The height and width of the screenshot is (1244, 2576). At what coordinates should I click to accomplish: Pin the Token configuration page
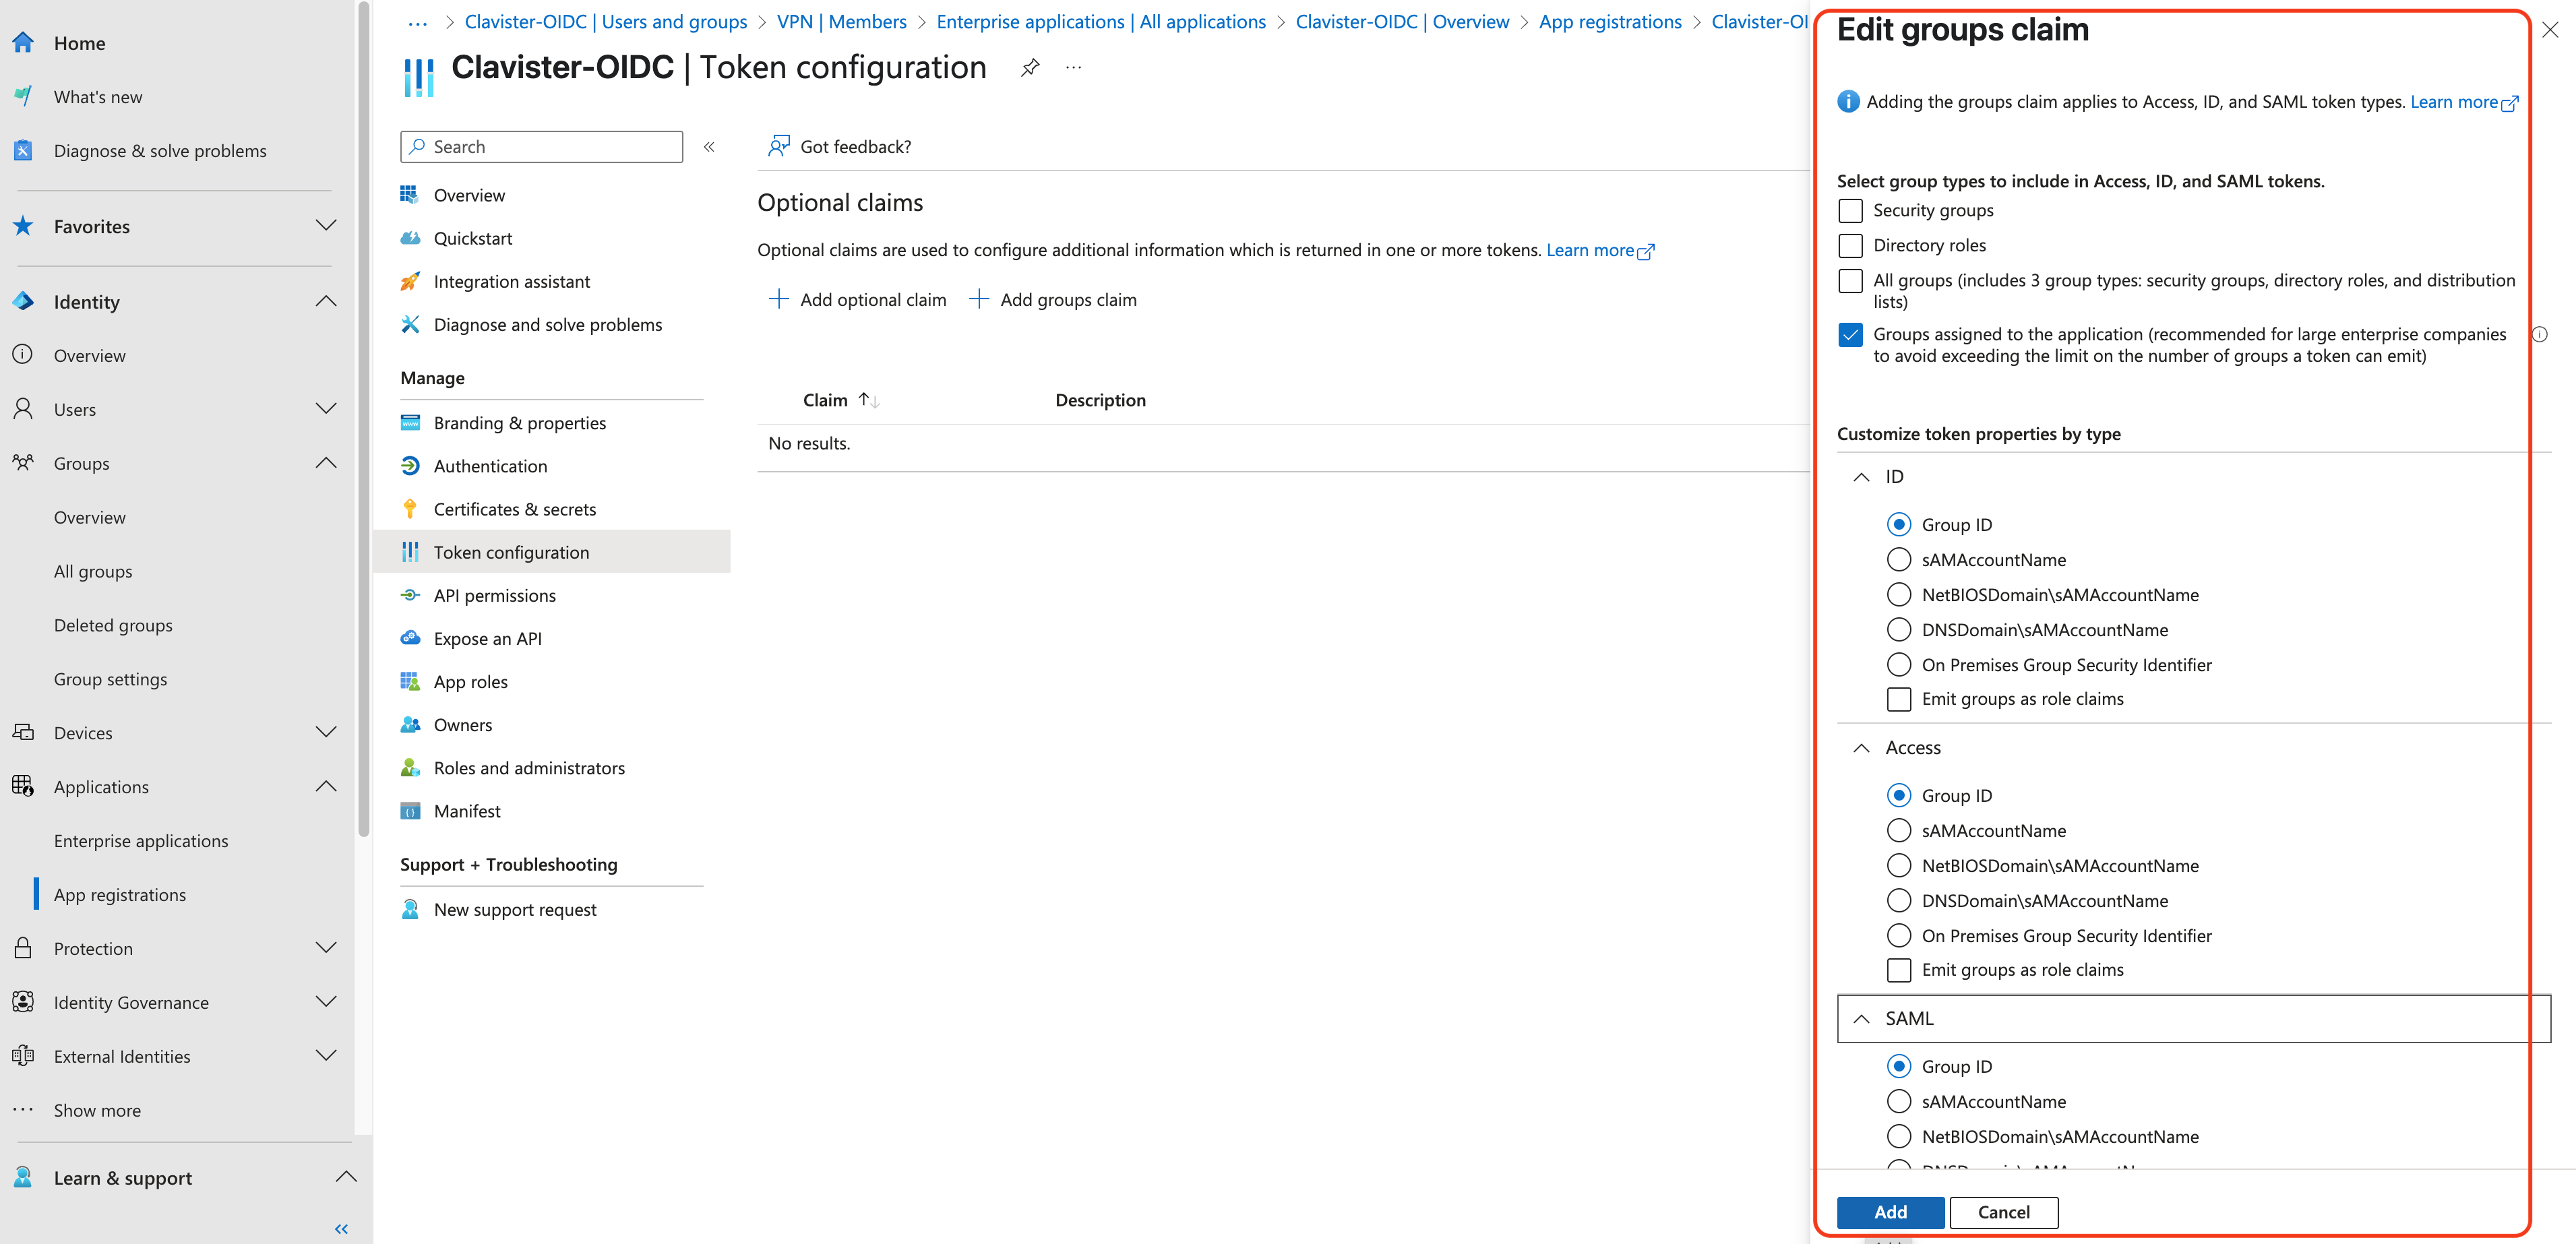(x=1030, y=67)
